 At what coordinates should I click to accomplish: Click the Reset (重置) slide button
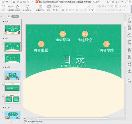tap(56, 7)
